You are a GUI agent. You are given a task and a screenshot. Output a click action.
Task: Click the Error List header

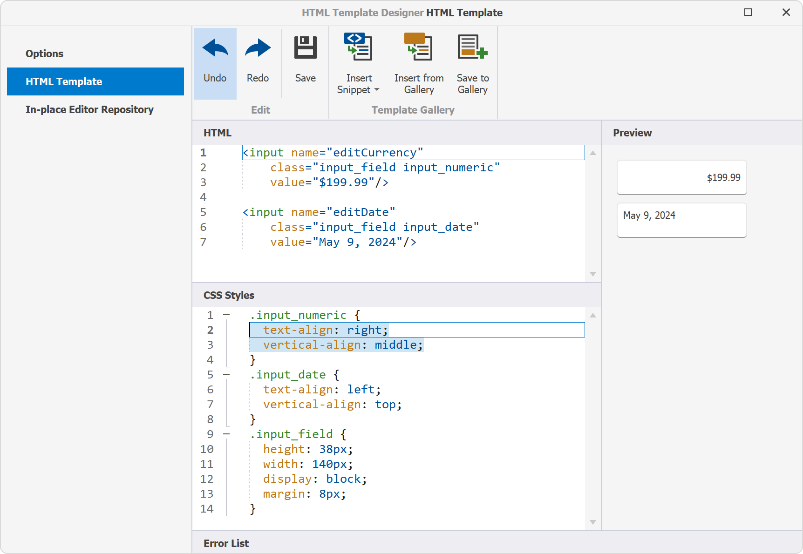pos(226,543)
